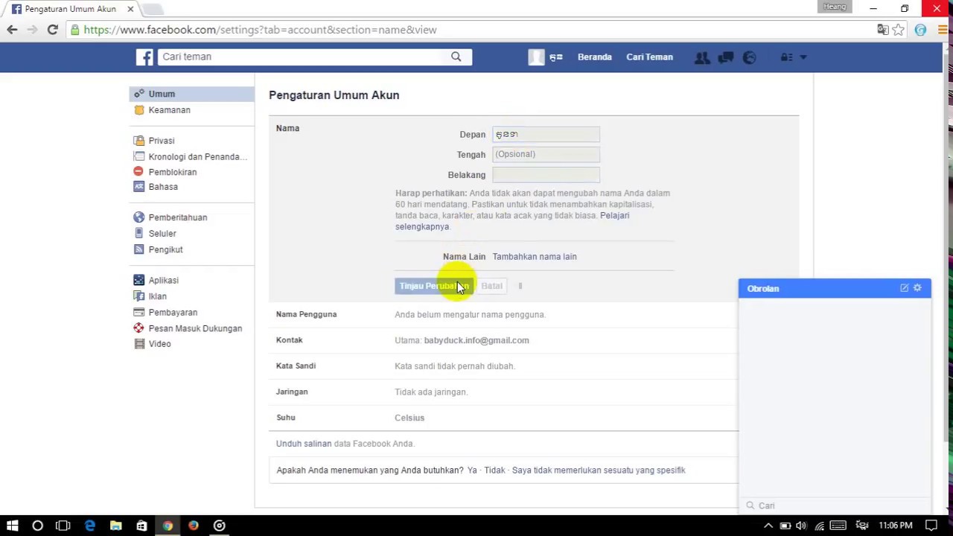Reload the page with refresh icon
The height and width of the screenshot is (536, 953).
coord(52,30)
